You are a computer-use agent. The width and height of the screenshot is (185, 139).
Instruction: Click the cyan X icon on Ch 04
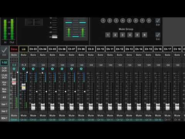[43, 69]
